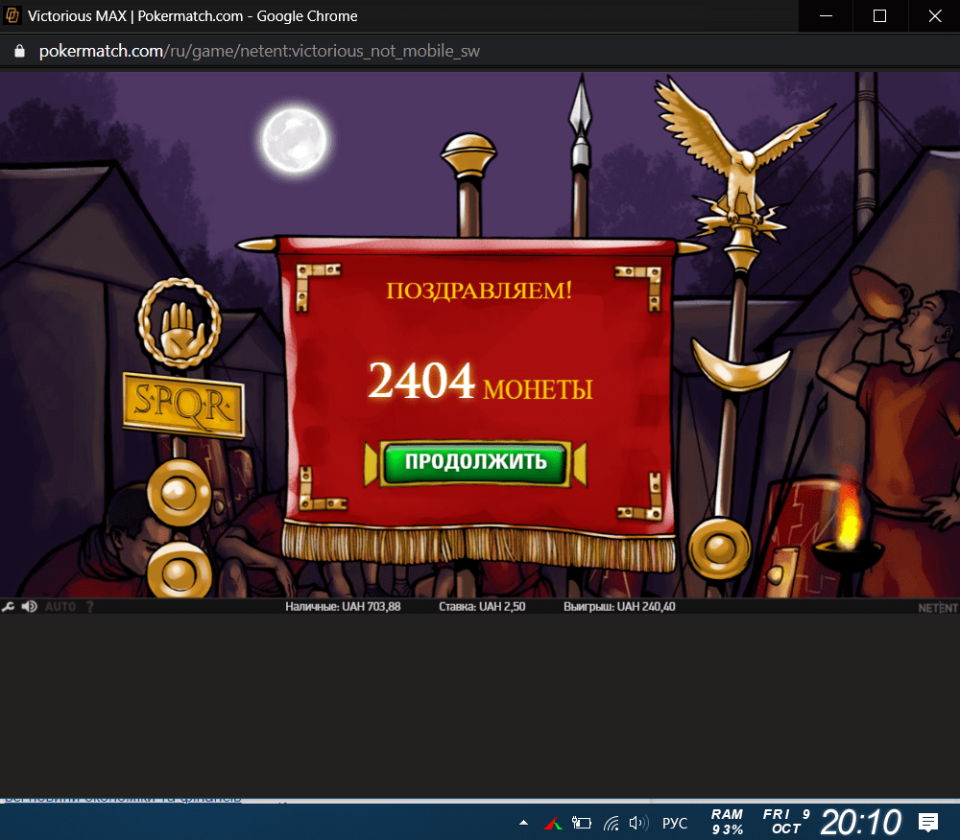Open the system volume tray icon

tap(638, 823)
